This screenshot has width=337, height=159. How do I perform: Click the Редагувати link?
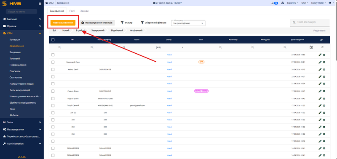tap(319, 31)
